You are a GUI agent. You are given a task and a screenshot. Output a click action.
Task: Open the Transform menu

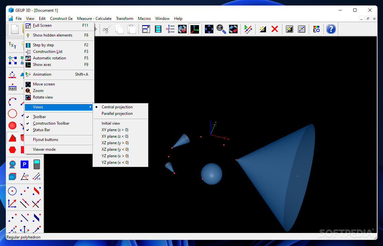click(x=125, y=19)
